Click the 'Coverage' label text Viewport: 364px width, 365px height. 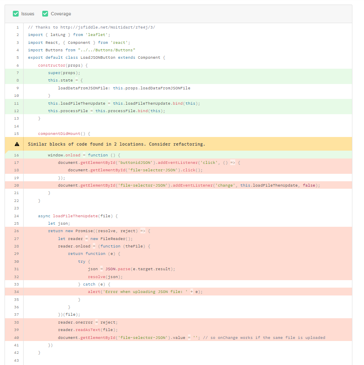61,14
